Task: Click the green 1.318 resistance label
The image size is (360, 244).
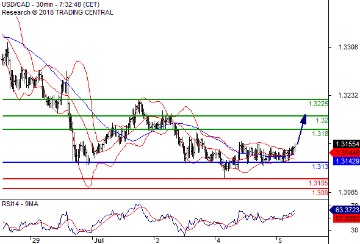Action: 320,134
